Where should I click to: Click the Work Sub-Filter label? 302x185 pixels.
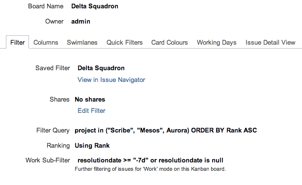[x=48, y=160]
